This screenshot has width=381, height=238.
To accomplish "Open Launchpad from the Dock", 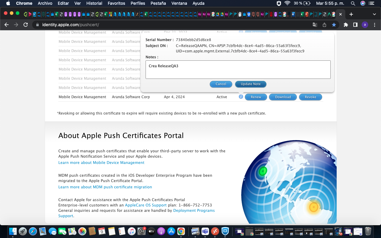I will click(x=23, y=231).
